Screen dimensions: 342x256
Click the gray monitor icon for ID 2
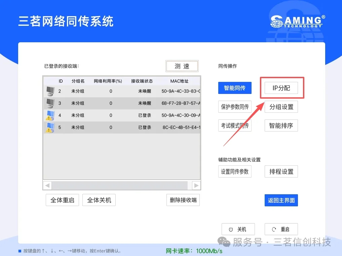[50, 91]
